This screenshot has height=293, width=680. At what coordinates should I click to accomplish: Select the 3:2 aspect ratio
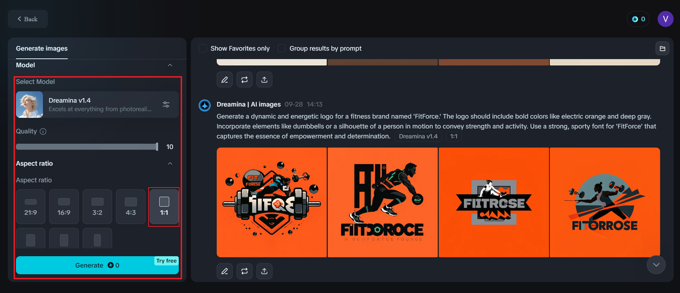coord(97,206)
